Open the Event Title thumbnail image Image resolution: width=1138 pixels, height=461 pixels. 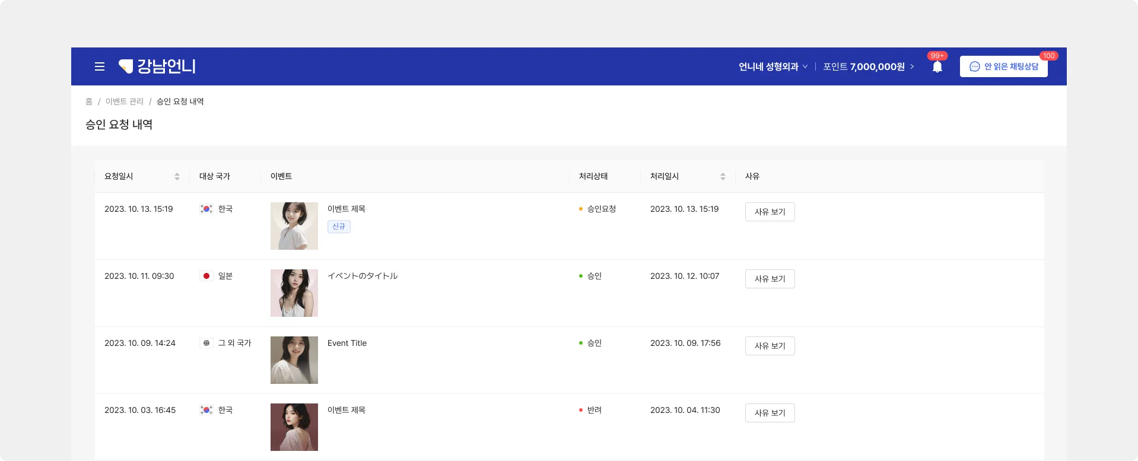tap(294, 360)
